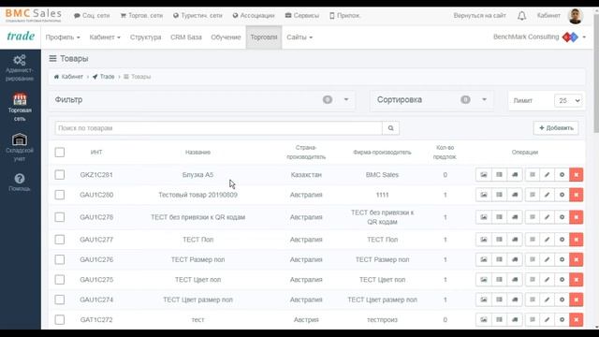Viewport: 599px width, 337px height.
Task: Open the Профиль dropdown menu
Action: [63, 37]
